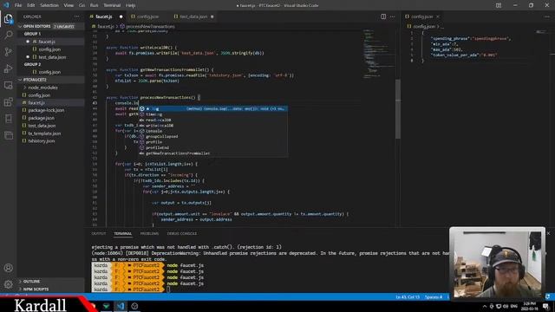This screenshot has height=312, width=555.
Task: Click the round icon after VS Code on taskbar
Action: click(x=134, y=306)
